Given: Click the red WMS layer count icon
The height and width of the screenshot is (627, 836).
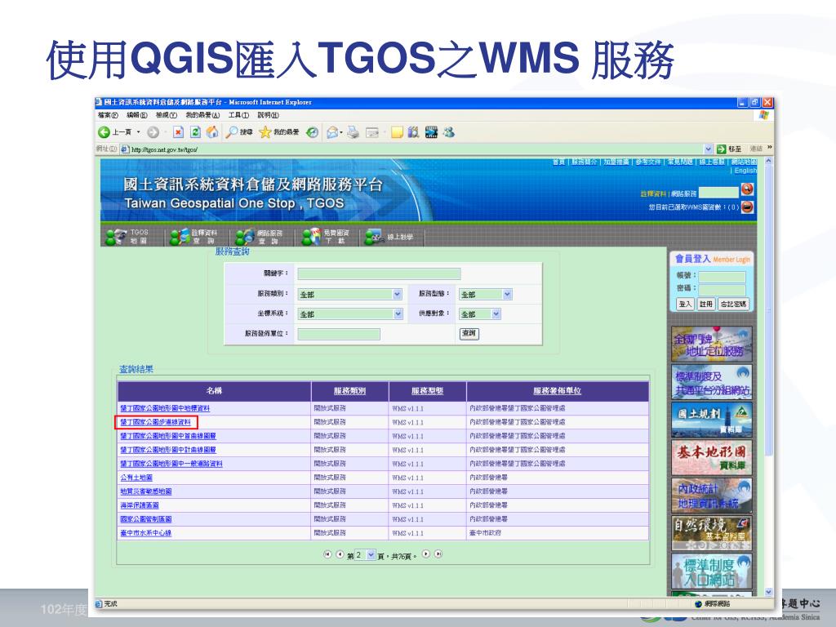Looking at the screenshot, I should tap(748, 207).
